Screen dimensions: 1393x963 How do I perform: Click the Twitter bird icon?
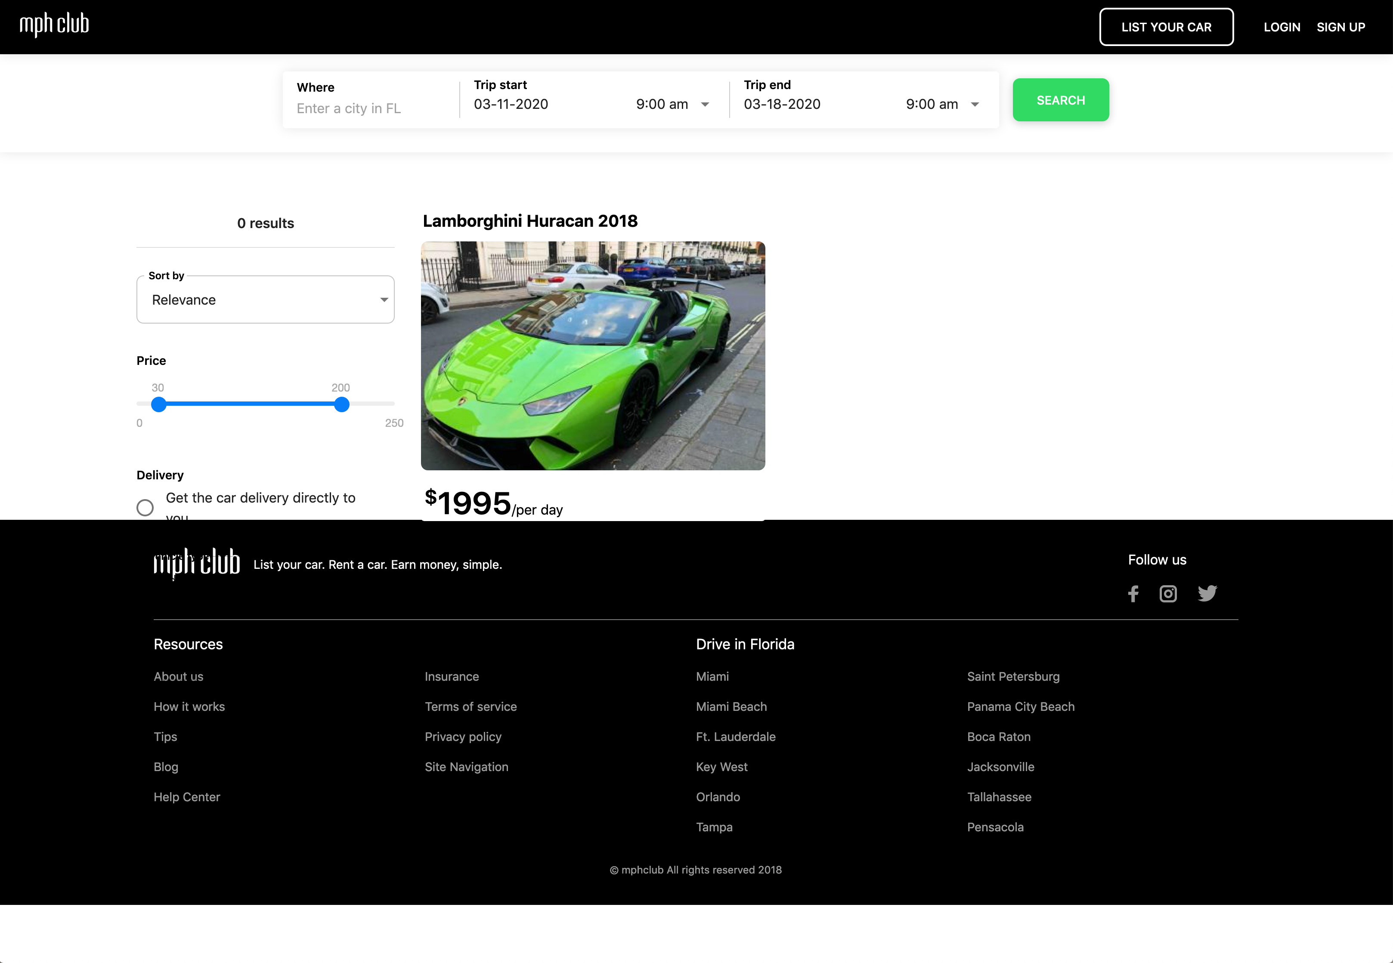pyautogui.click(x=1207, y=594)
